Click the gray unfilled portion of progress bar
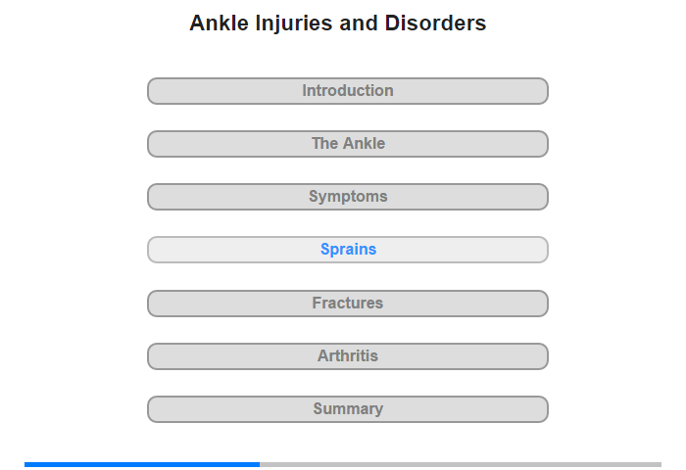Screen dimensions: 686x470 tap(461, 464)
